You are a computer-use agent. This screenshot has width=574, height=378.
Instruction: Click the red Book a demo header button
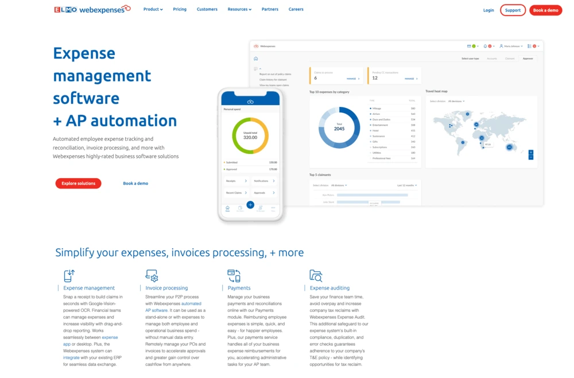[x=546, y=10]
